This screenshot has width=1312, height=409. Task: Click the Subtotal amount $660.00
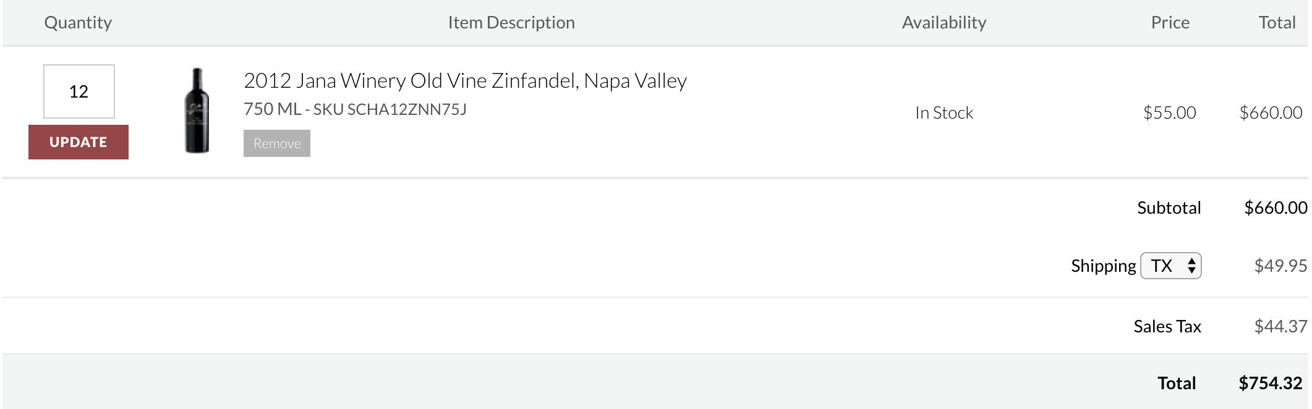pyautogui.click(x=1276, y=208)
